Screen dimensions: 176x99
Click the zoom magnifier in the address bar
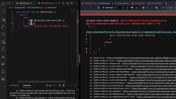[x=123, y=8]
